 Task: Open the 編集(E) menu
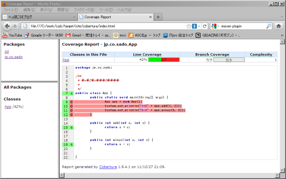[x=29, y=10]
